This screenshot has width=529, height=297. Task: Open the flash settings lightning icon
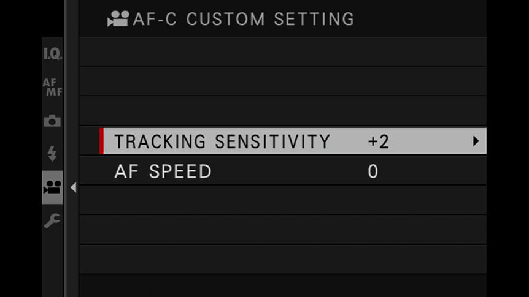coord(52,154)
